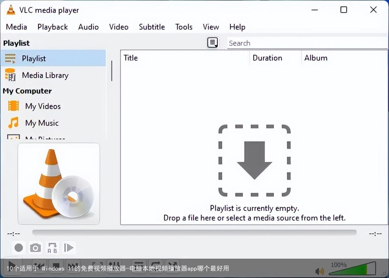Open the Media menu

(x=16, y=27)
